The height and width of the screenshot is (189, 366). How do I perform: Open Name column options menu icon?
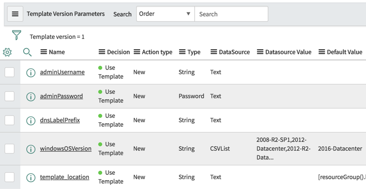coord(43,52)
